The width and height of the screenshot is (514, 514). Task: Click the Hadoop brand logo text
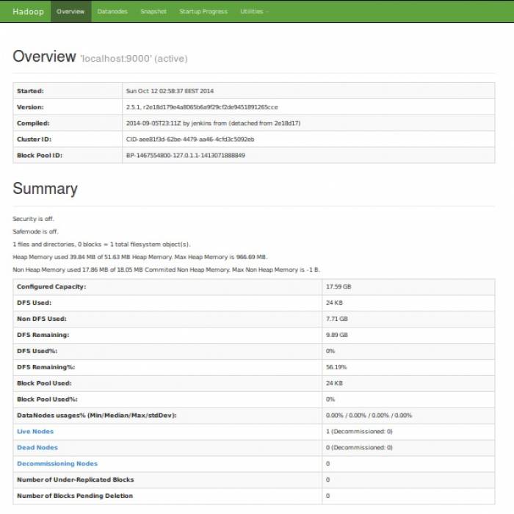28,12
